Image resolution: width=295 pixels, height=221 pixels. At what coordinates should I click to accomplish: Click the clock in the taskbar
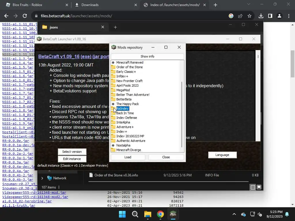tap(275, 214)
